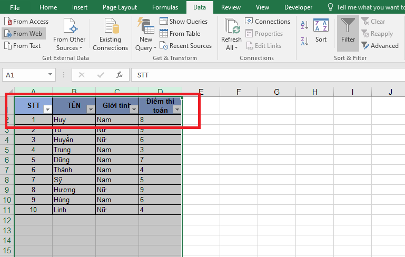Open the Page Layout tab
The image size is (405, 257).
pos(120,7)
